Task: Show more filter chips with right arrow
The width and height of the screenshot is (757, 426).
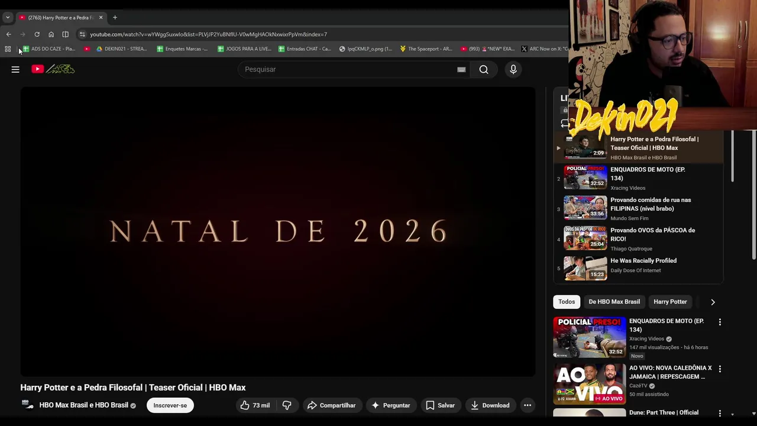Action: [x=713, y=302]
